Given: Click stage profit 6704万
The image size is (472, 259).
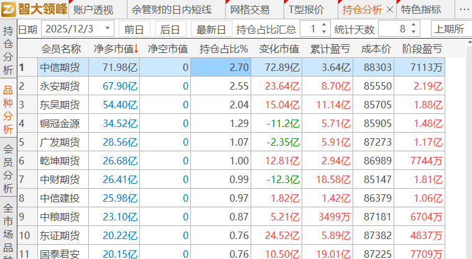Looking at the screenshot, I should 426,217.
